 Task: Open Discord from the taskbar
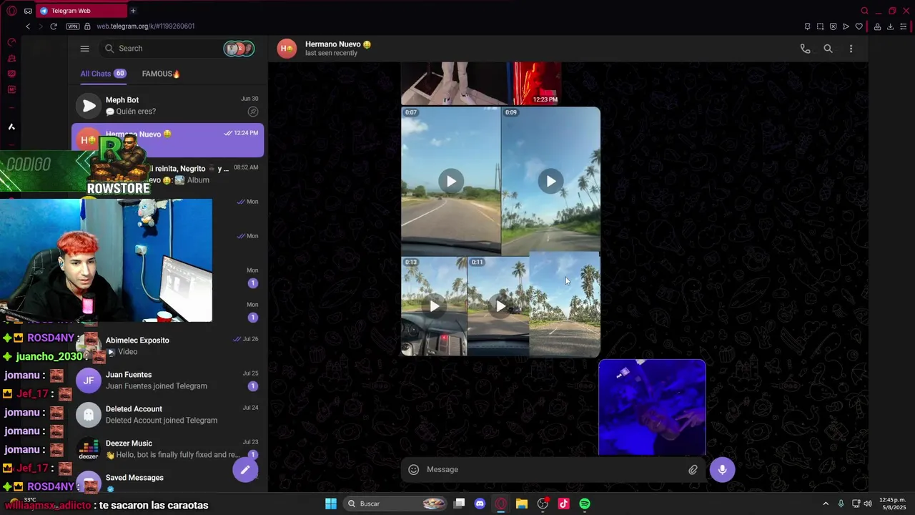coord(480,504)
